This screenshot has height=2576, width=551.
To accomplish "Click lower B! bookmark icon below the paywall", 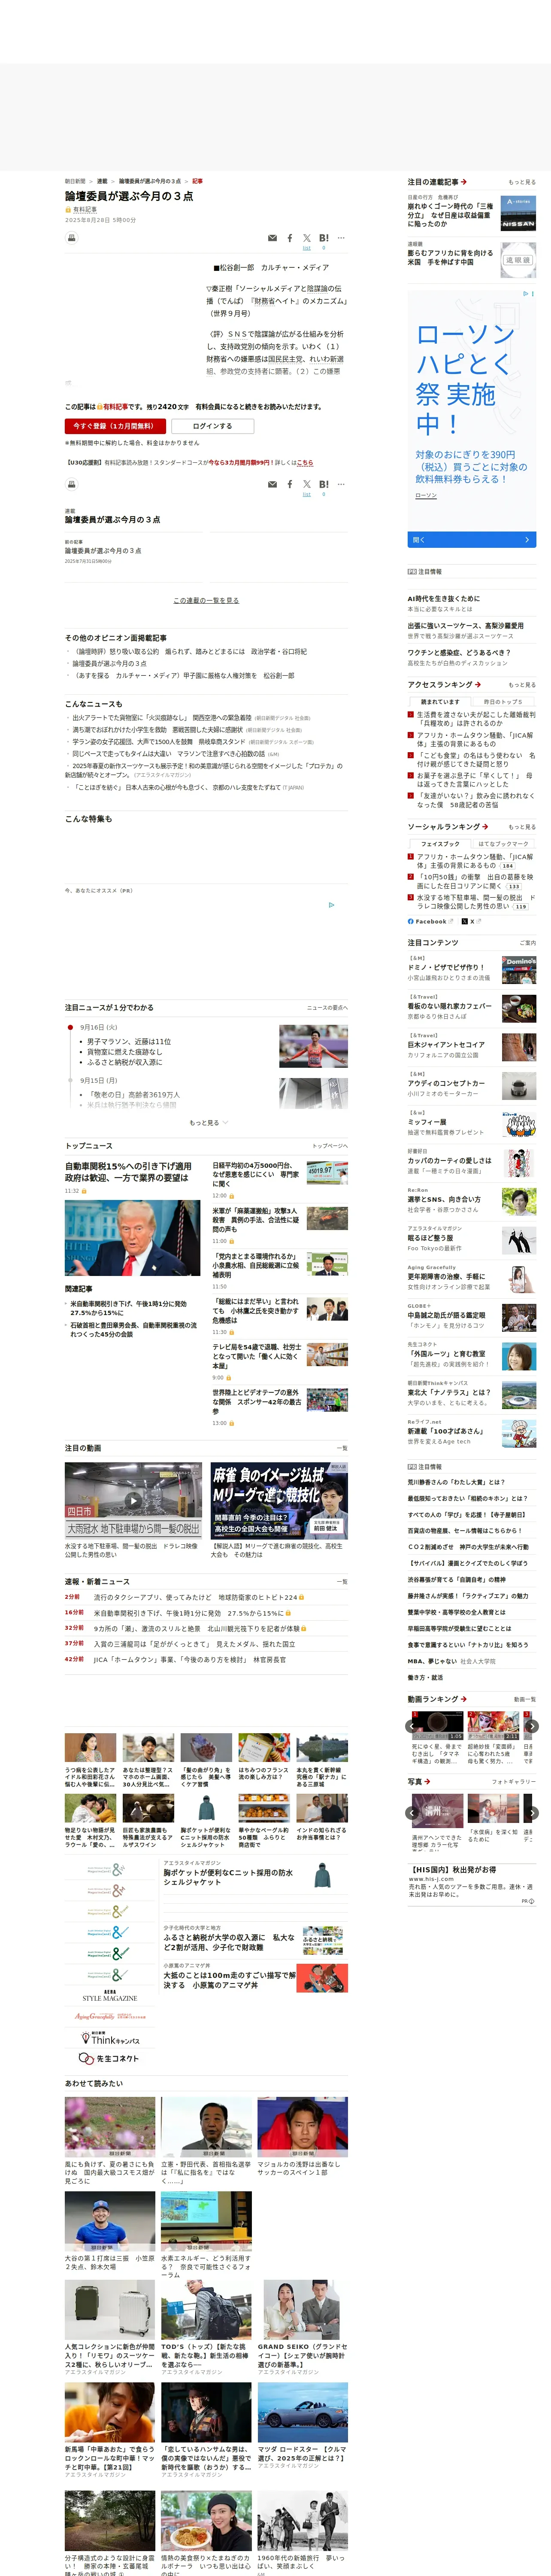I will [323, 484].
